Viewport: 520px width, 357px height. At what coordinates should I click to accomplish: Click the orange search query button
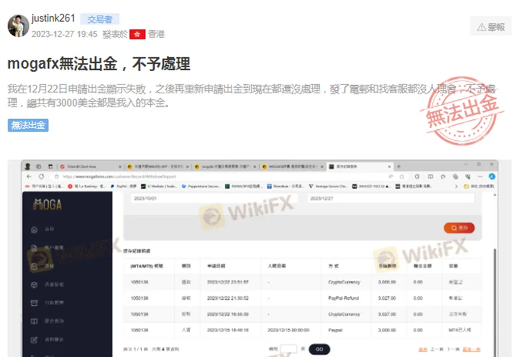point(459,228)
